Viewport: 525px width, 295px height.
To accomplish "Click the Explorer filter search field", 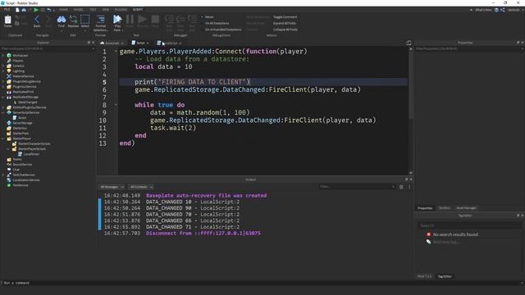I will point(47,48).
